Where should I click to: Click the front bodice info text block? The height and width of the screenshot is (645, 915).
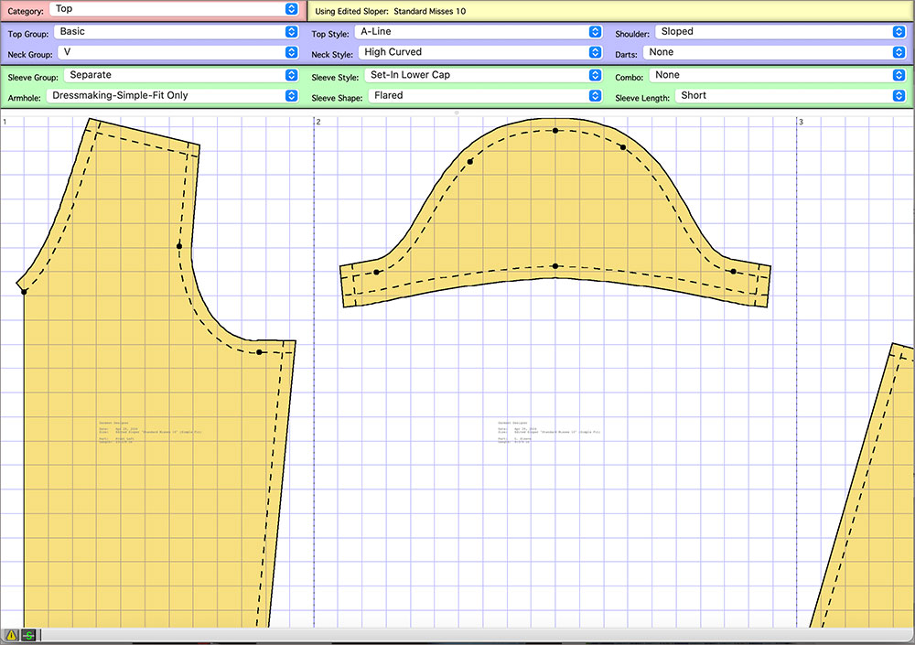point(149,433)
